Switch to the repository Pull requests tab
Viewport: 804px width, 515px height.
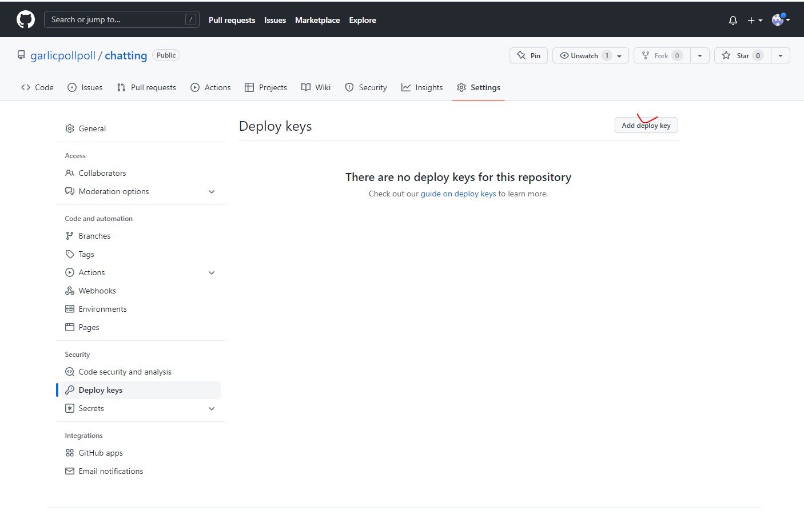click(146, 87)
